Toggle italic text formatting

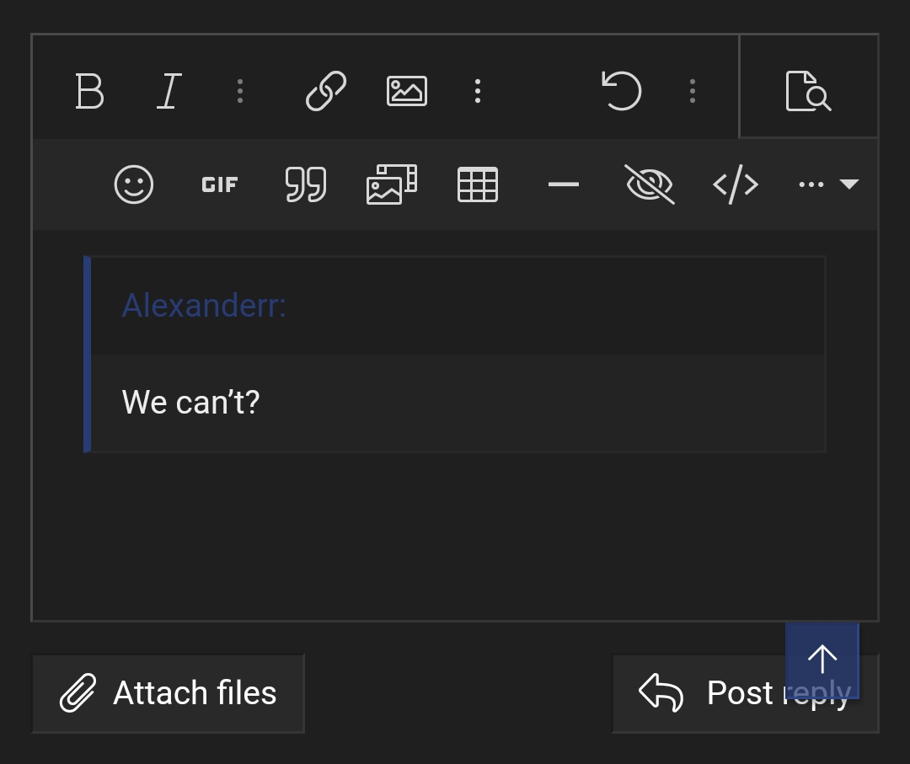point(169,91)
